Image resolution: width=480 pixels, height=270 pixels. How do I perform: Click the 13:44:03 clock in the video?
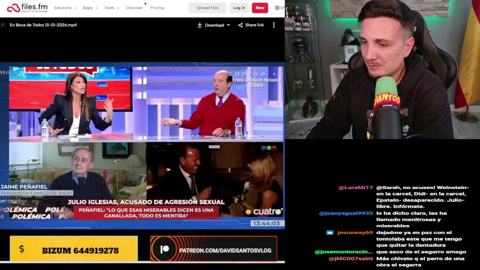tap(266, 223)
